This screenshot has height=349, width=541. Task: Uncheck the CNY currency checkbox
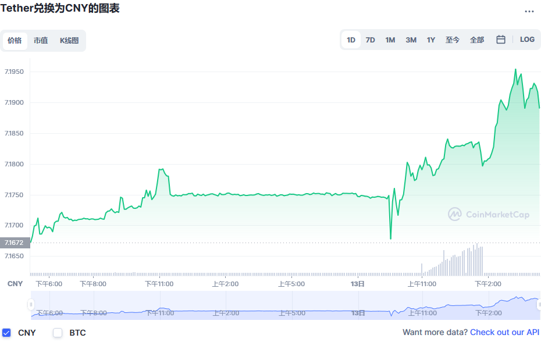point(6,333)
